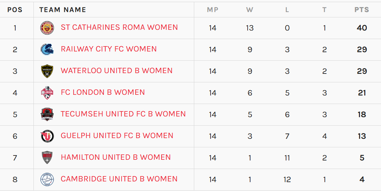Open Guelph United FC B Women link

117,136
